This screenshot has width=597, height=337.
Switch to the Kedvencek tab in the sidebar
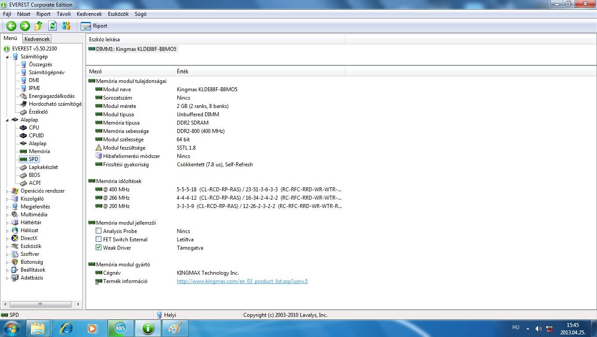(x=37, y=39)
